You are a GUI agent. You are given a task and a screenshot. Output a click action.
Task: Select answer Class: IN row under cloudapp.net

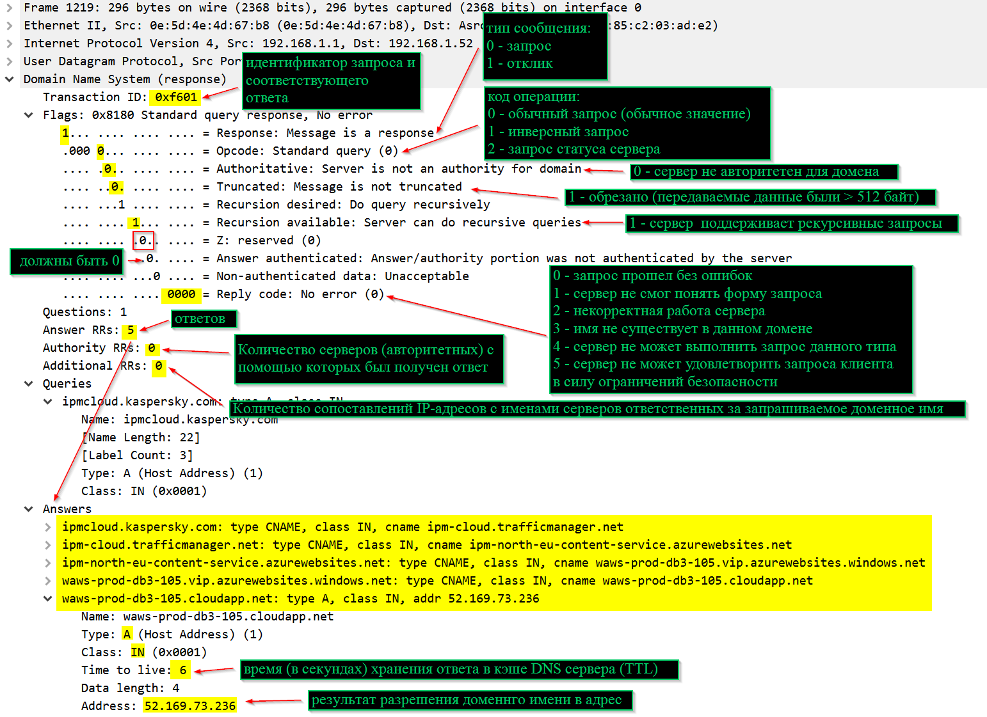144,652
